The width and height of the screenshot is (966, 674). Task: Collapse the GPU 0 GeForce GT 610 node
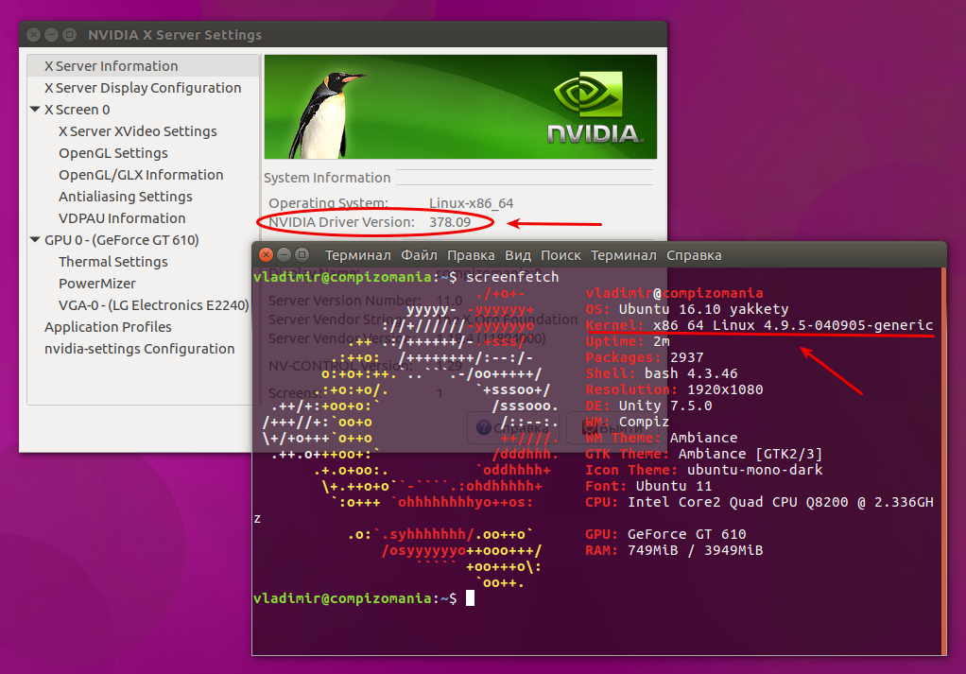click(35, 240)
